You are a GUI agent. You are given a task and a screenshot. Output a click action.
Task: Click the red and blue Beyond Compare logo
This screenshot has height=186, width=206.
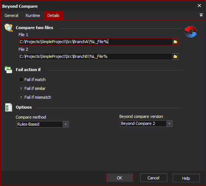190,32
